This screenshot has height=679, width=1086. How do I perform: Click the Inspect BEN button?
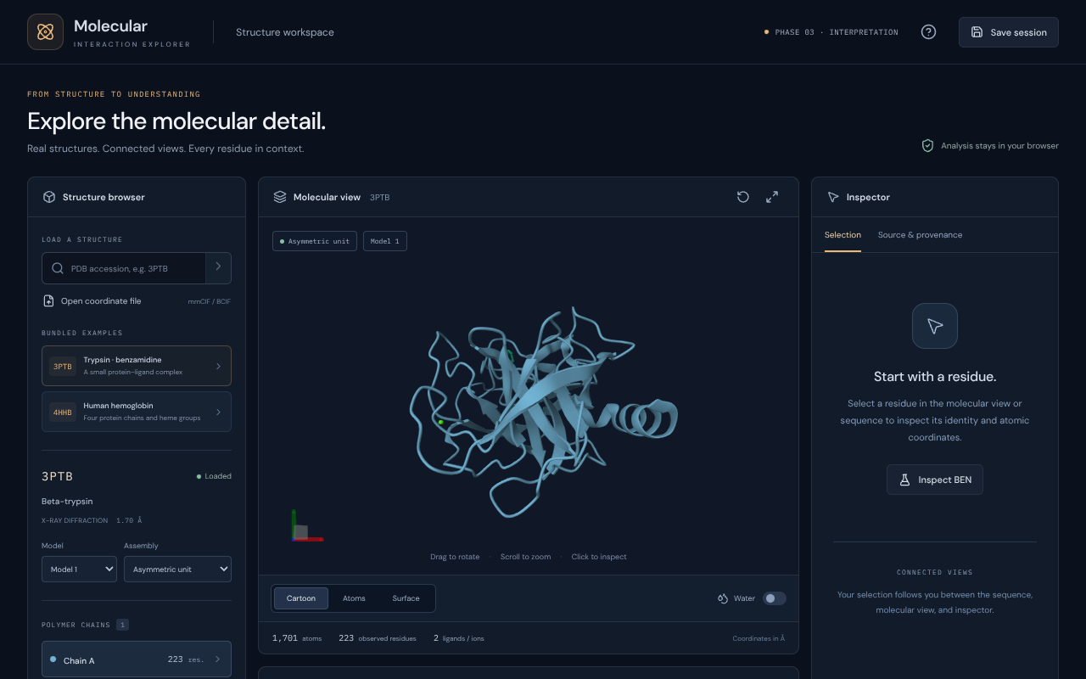pyautogui.click(x=935, y=480)
